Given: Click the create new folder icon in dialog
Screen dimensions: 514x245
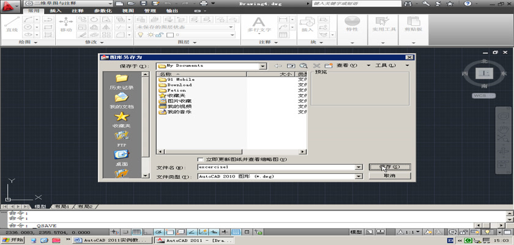Looking at the screenshot, I should (x=329, y=66).
